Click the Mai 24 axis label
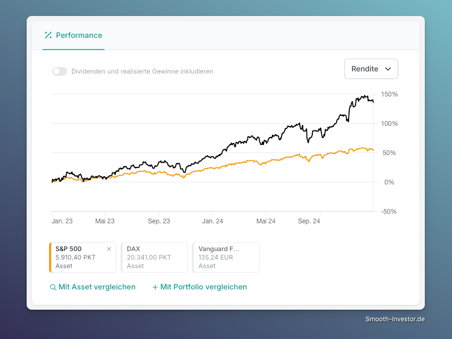This screenshot has height=339, width=452. point(266,221)
